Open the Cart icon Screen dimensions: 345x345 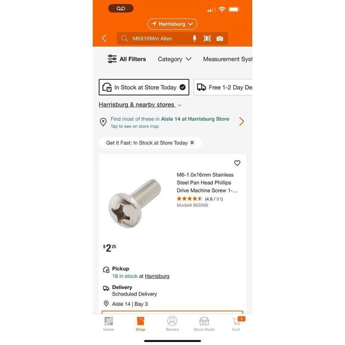click(x=237, y=324)
